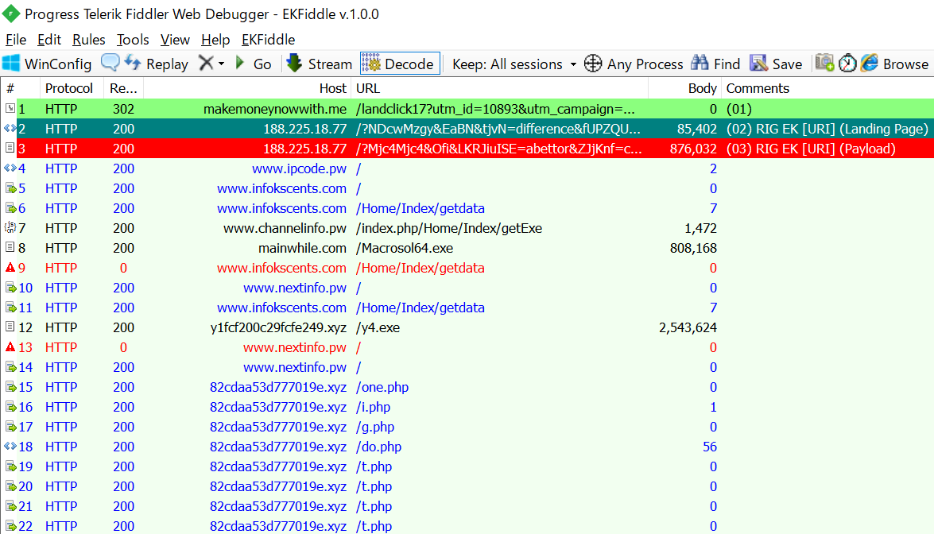Sort by the URL column header
Screen dimensions: 934x534
tap(500, 88)
